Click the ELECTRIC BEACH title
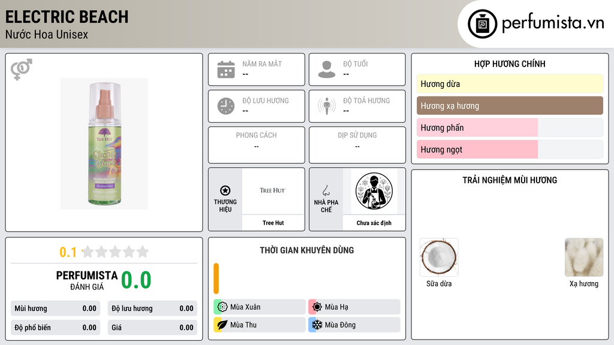The height and width of the screenshot is (345, 614). pos(67,17)
